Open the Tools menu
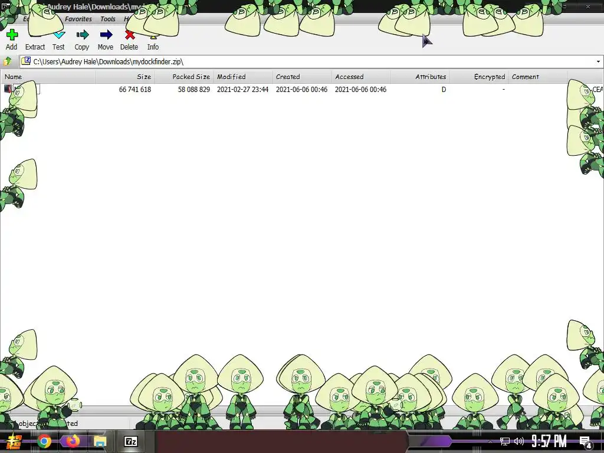The width and height of the screenshot is (604, 453). click(108, 19)
